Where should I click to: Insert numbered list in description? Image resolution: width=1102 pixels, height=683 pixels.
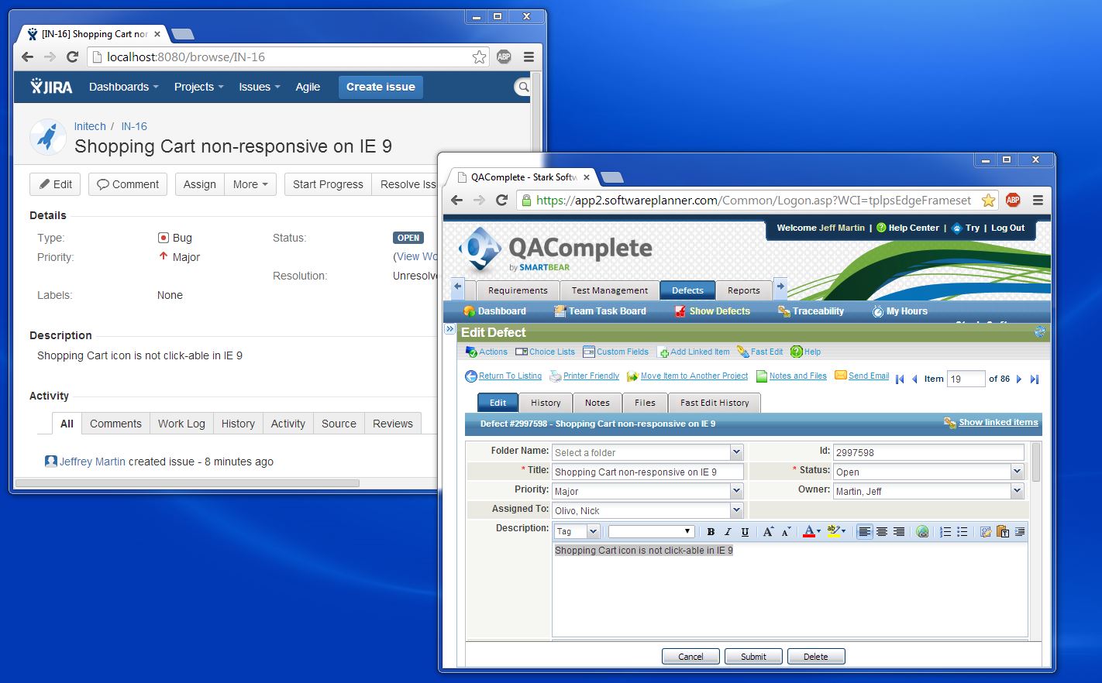pos(945,531)
